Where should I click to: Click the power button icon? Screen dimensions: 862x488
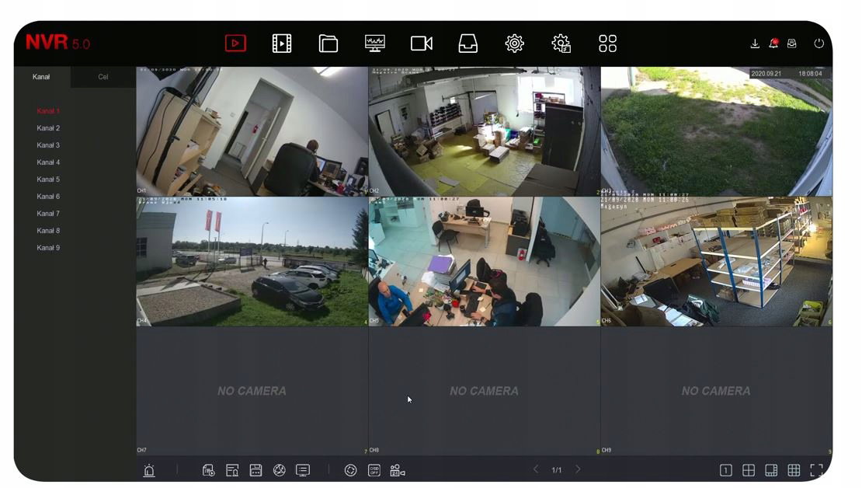point(819,44)
